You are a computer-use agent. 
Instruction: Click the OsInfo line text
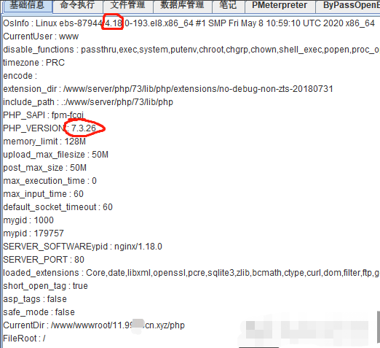point(189,23)
